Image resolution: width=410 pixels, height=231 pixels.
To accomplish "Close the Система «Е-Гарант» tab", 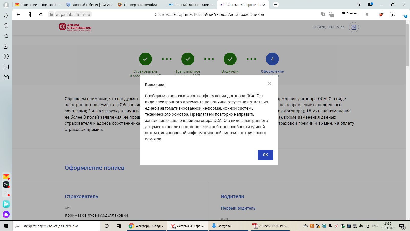I will click(264, 5).
